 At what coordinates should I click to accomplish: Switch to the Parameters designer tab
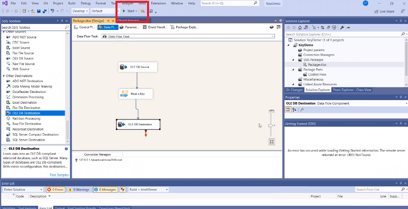pyautogui.click(x=129, y=27)
